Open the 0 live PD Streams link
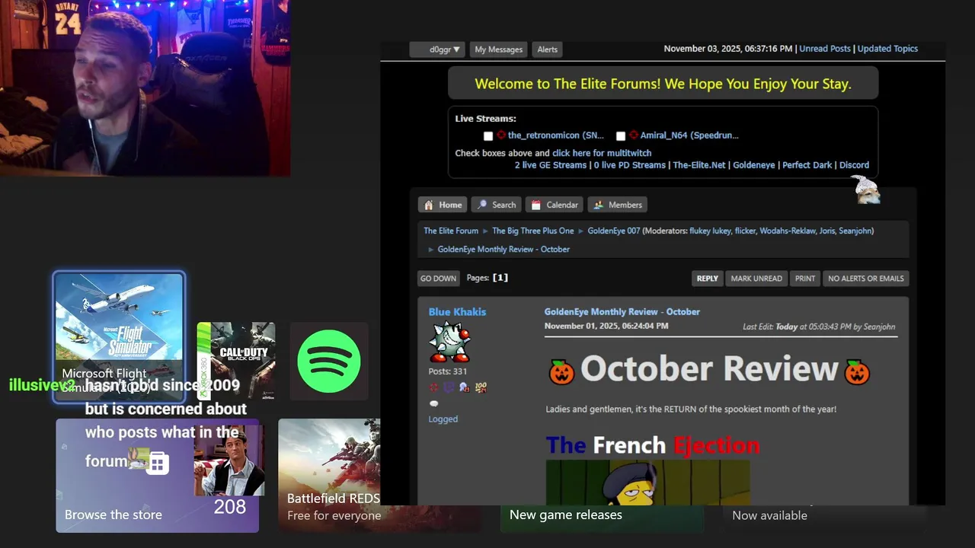Screen dimensions: 975x548 [x=630, y=165]
